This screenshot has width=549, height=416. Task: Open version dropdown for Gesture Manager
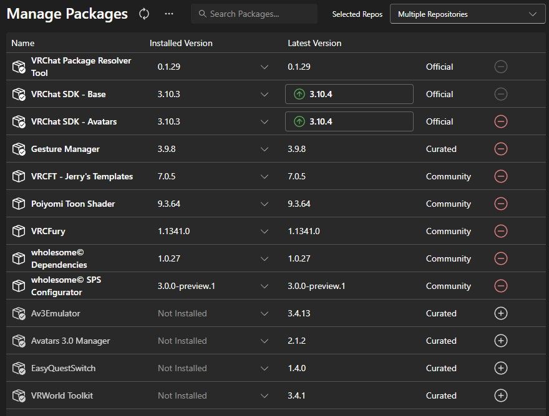(265, 149)
